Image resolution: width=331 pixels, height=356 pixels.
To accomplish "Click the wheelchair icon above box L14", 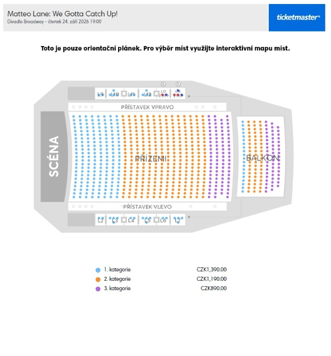I will (x=178, y=84).
